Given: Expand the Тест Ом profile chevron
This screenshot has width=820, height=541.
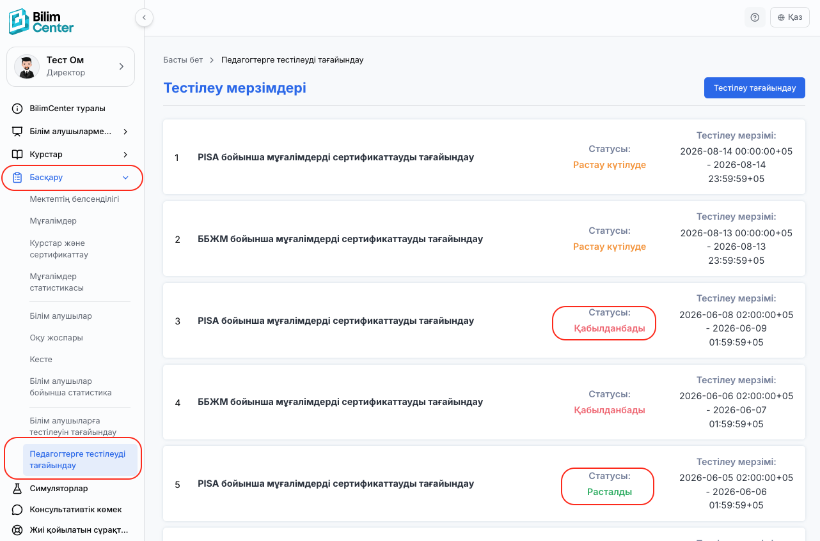Looking at the screenshot, I should 122,66.
